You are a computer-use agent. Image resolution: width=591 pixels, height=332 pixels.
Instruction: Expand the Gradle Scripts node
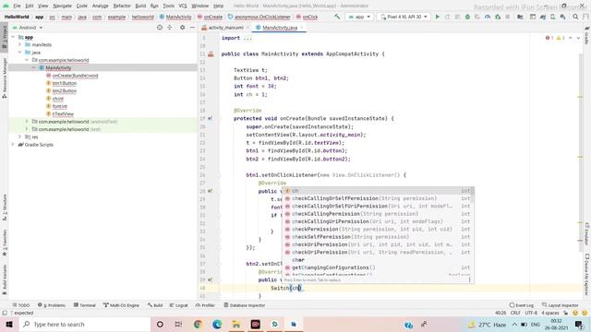13,145
